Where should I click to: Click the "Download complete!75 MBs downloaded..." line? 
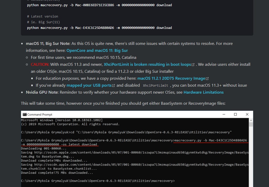[x=57, y=173]
